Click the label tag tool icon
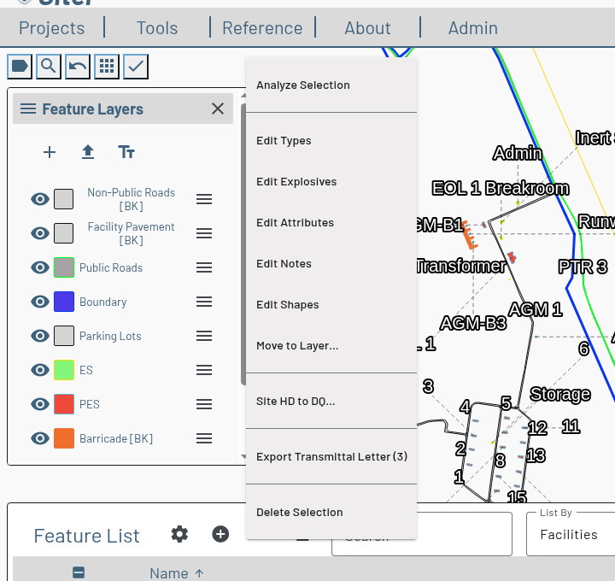 (x=20, y=67)
